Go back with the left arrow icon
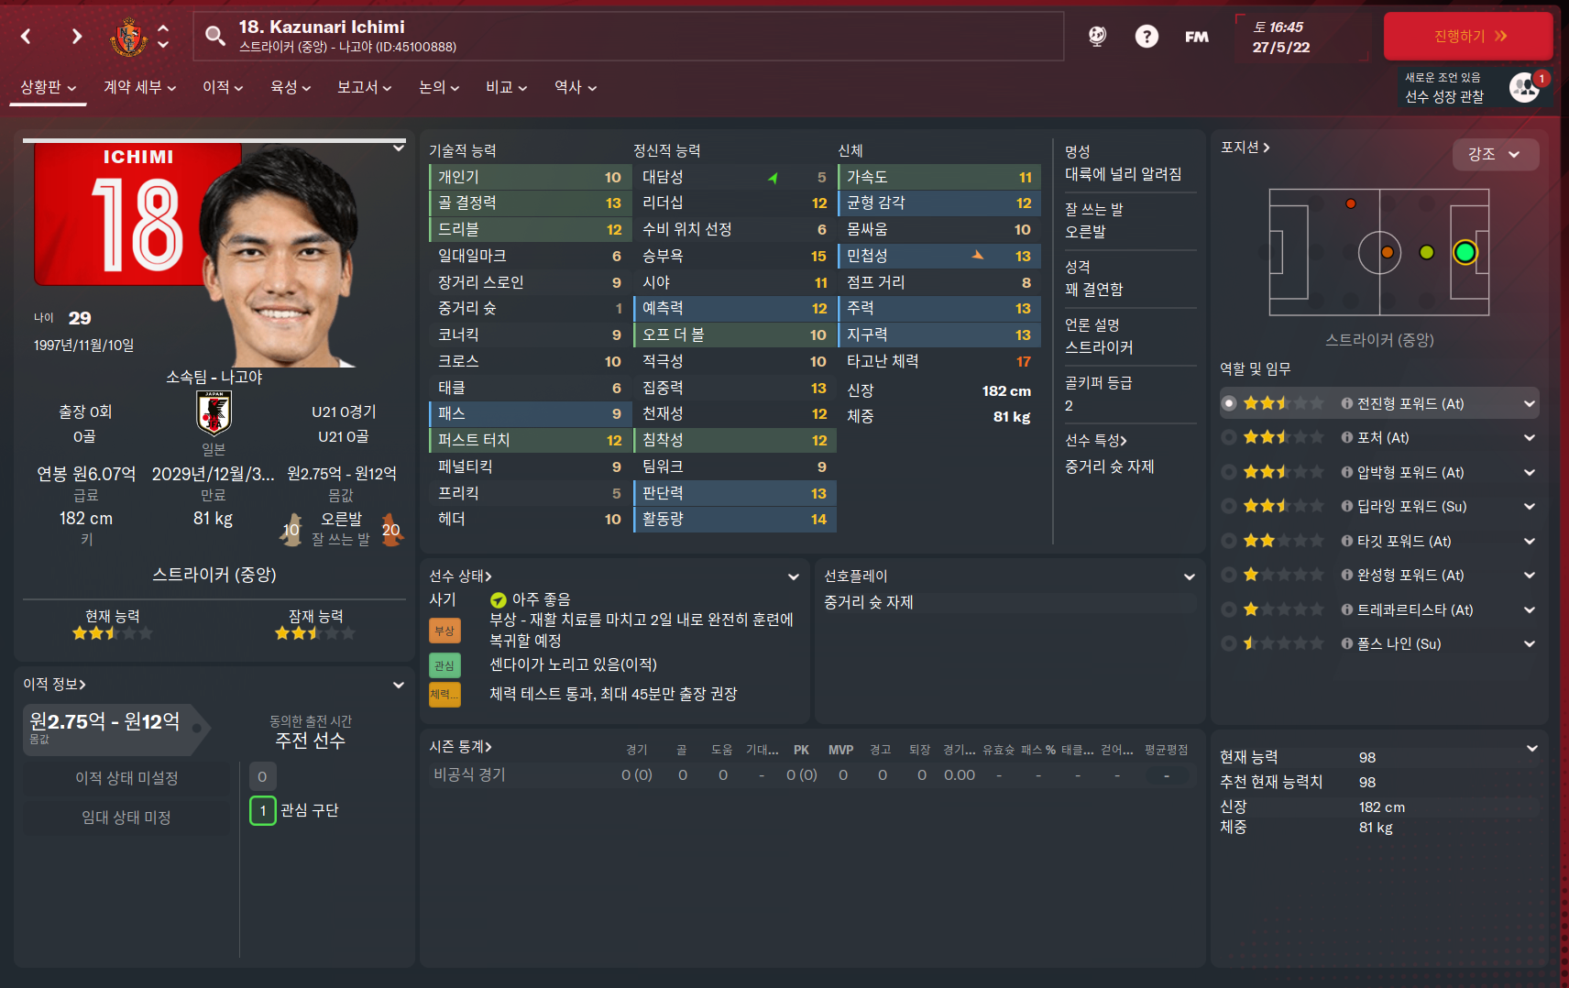The height and width of the screenshot is (988, 1569). click(x=26, y=37)
